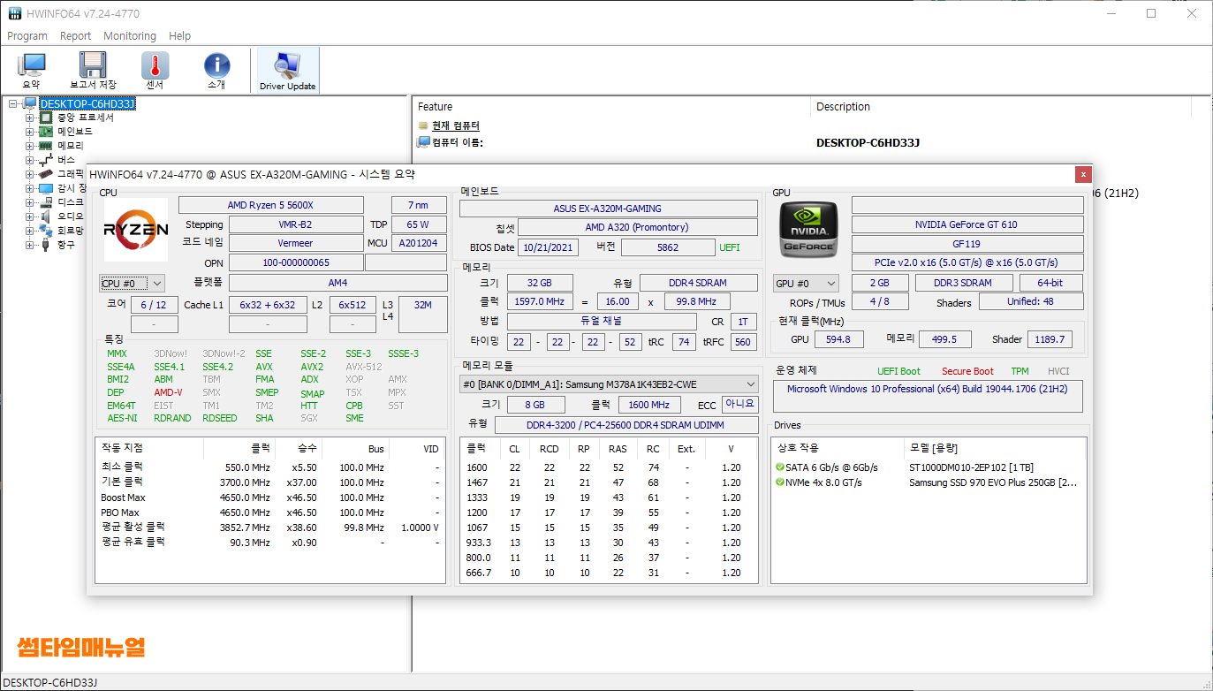Click the computer icon beside 컴퓨터 이름
Viewport: 1213px width, 691px height.
click(x=423, y=142)
